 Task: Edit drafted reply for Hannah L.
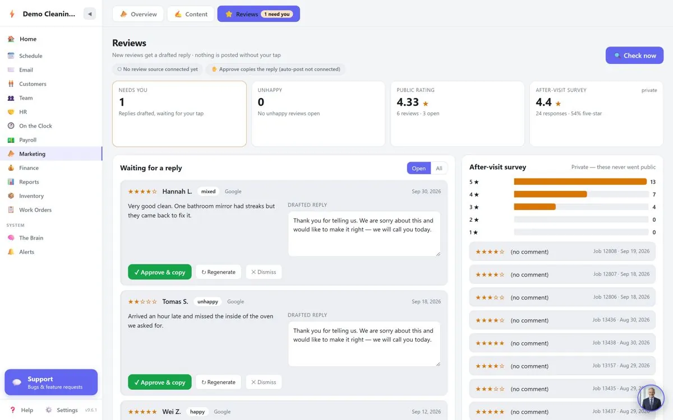pos(364,234)
